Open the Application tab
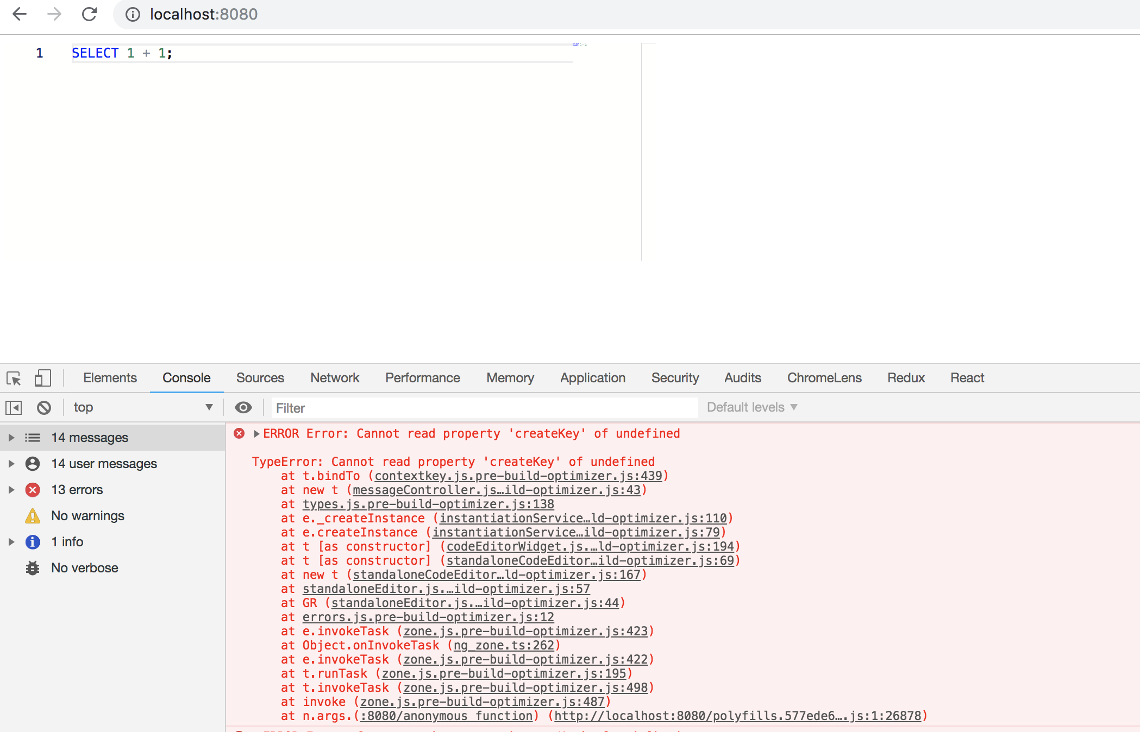 (x=593, y=378)
